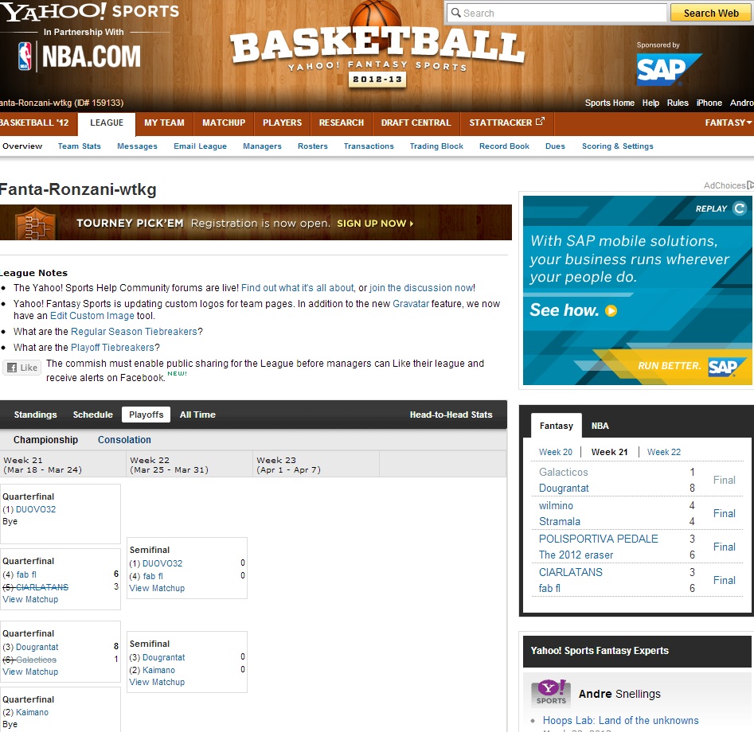Open the Consolation bracket tab
This screenshot has width=754, height=732.
(124, 440)
